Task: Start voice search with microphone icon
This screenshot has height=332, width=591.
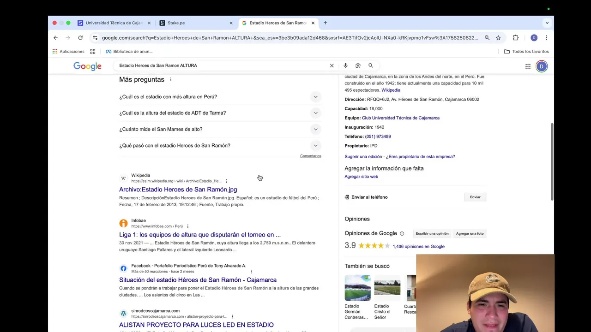Action: (345, 65)
